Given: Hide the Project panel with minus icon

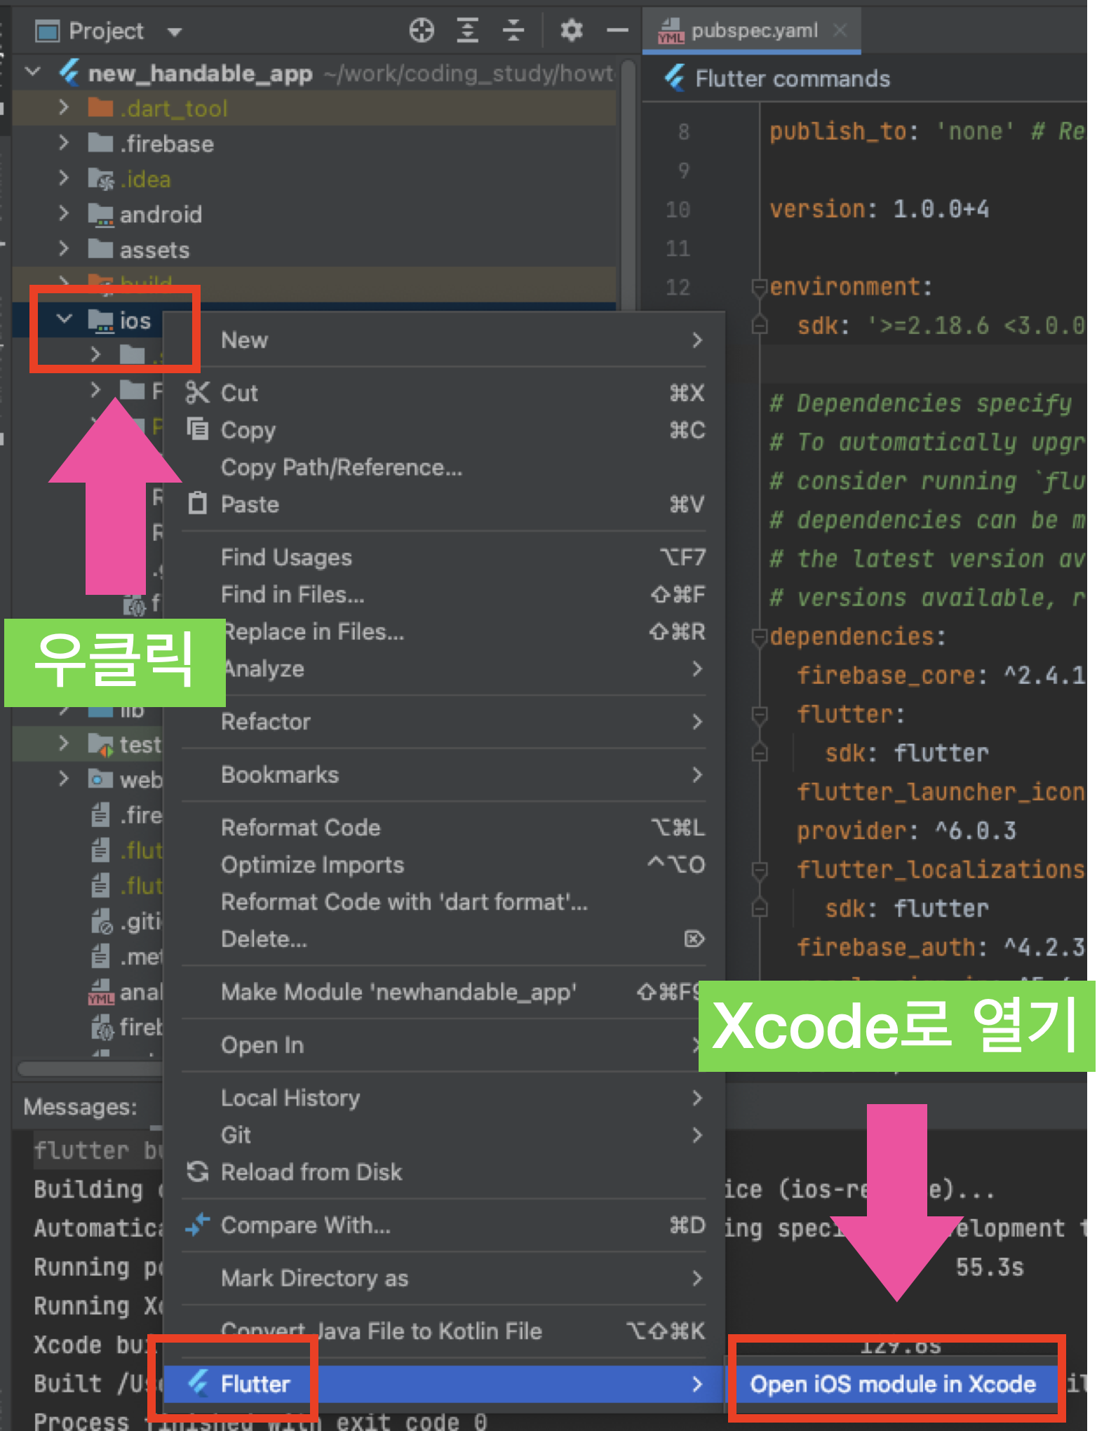Looking at the screenshot, I should point(617,31).
